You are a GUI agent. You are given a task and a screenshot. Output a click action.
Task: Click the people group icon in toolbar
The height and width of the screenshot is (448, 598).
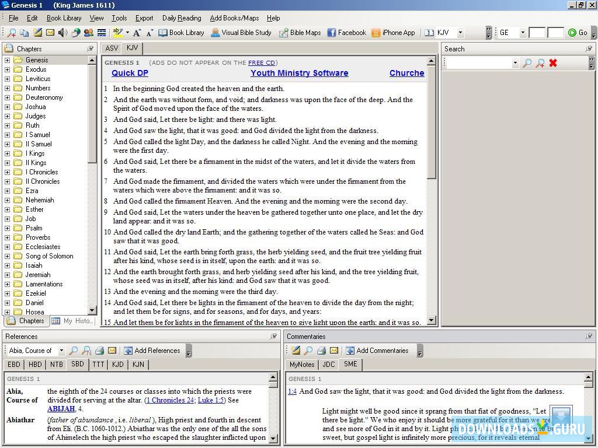pos(89,33)
